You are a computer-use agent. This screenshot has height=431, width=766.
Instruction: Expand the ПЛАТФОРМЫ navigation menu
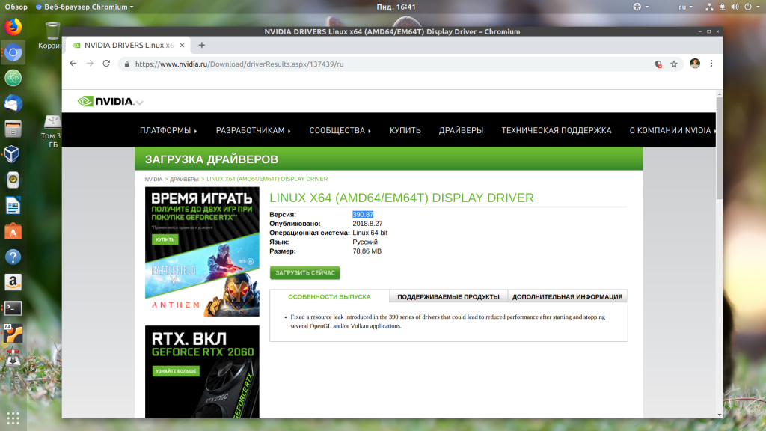point(168,130)
